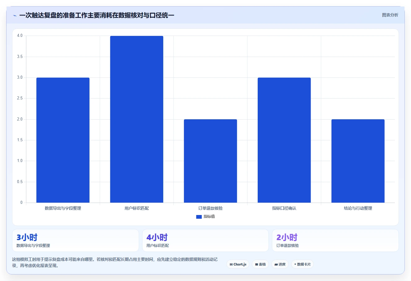Open the 3小时 data card
The image size is (411, 281).
(75, 240)
